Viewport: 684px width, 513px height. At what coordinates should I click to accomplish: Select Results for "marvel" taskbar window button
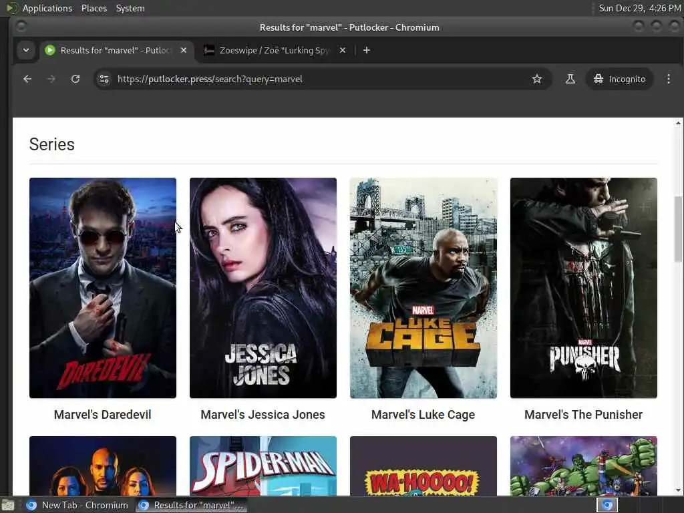pos(190,505)
